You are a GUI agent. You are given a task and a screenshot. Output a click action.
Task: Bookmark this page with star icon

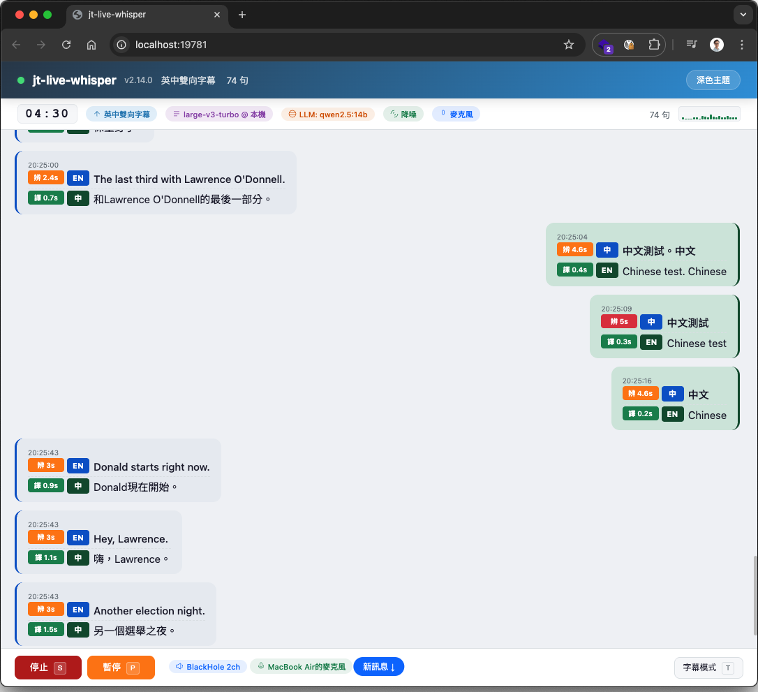[568, 45]
